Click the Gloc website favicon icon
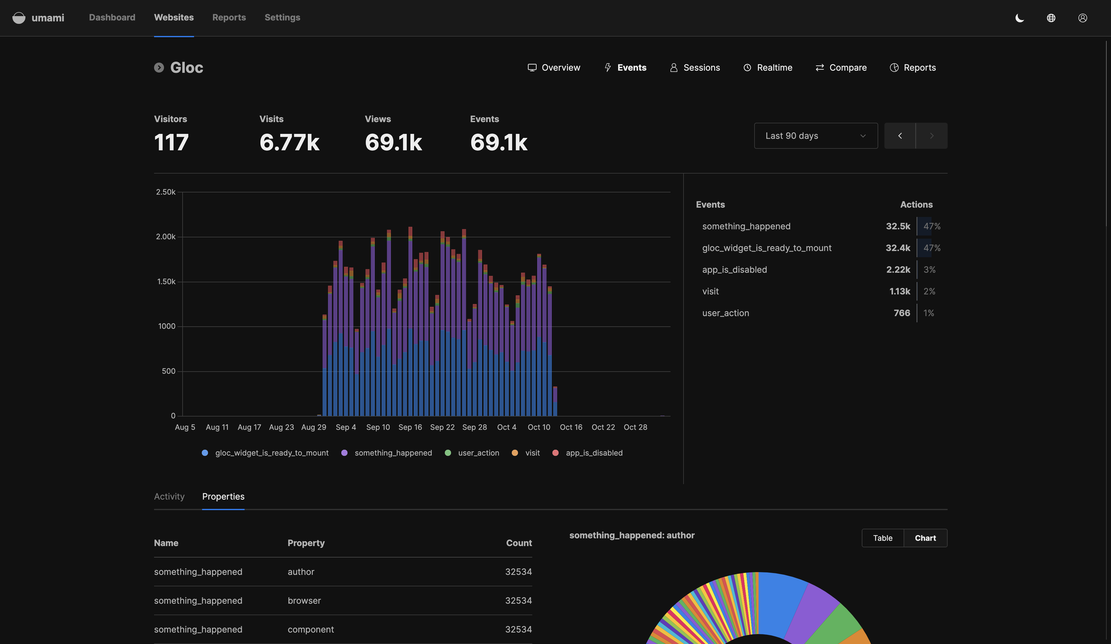The width and height of the screenshot is (1111, 644). pyautogui.click(x=159, y=68)
